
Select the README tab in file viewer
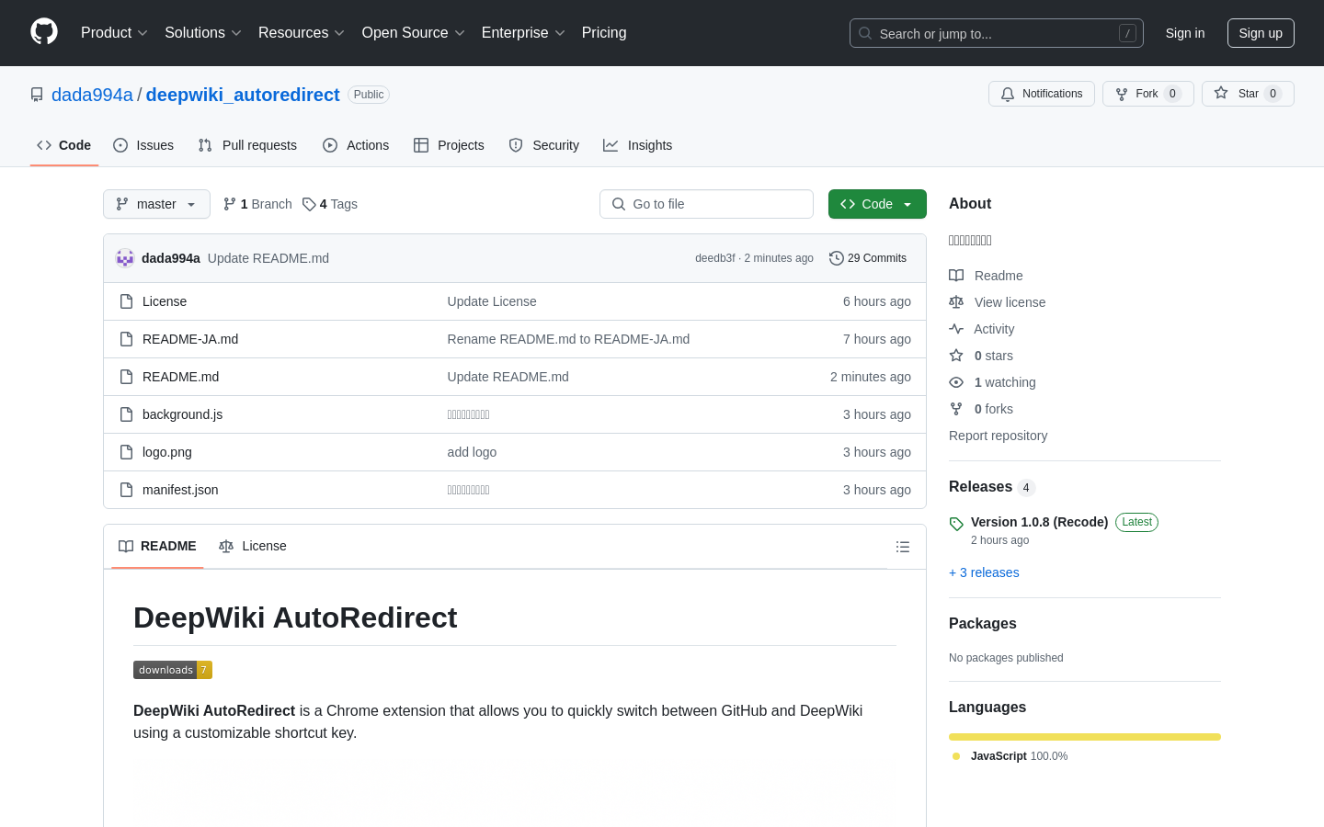click(157, 546)
